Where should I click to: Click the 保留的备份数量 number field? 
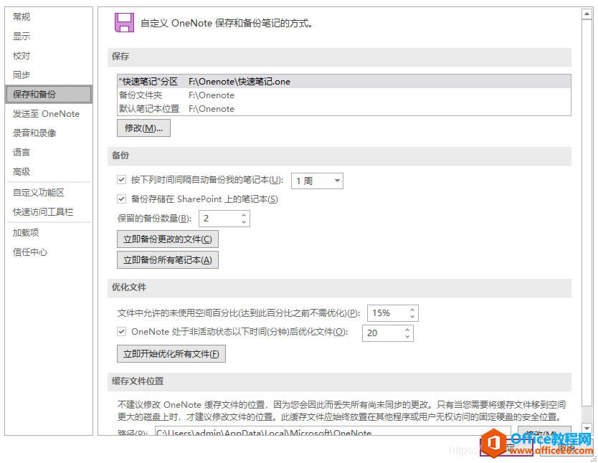click(219, 219)
